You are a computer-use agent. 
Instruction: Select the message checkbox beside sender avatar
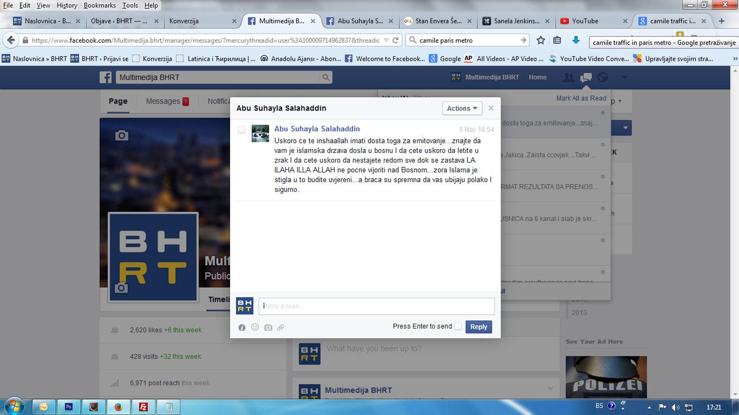coord(241,129)
